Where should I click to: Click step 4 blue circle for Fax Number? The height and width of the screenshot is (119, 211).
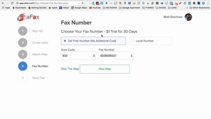pos(23,66)
